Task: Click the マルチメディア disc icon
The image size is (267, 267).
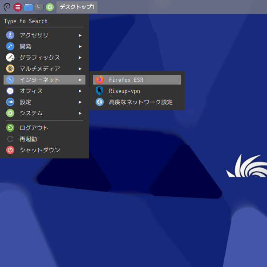Action: click(10, 69)
